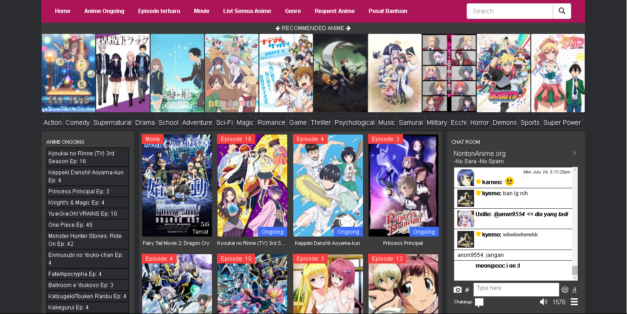Click inside the Search field
The image size is (627, 314).
(x=510, y=11)
